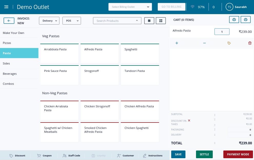Switch to single-column list view
Image resolution: width=254 pixels, height=160 pixels.
[149, 21]
